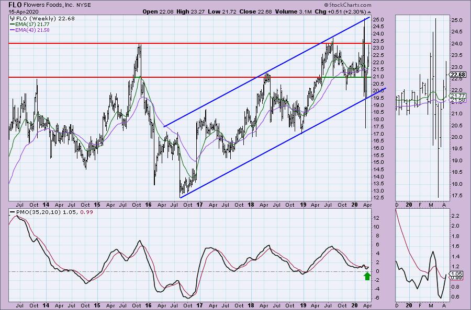Click the M month label under zoom PMO panel

coord(431,305)
